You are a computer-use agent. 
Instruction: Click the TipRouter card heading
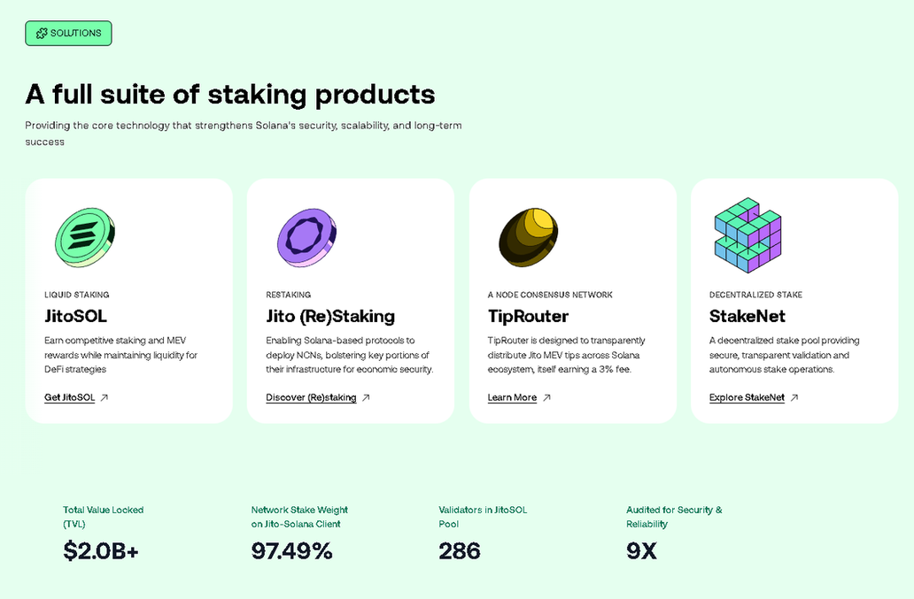pos(528,316)
